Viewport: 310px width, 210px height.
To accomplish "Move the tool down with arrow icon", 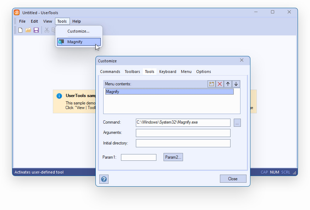I will pos(236,84).
